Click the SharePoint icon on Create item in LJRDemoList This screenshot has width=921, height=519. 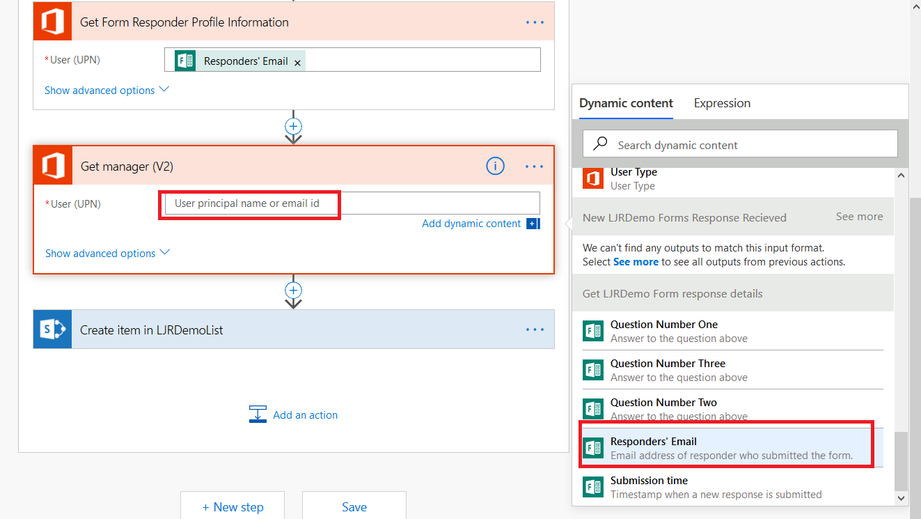click(52, 330)
